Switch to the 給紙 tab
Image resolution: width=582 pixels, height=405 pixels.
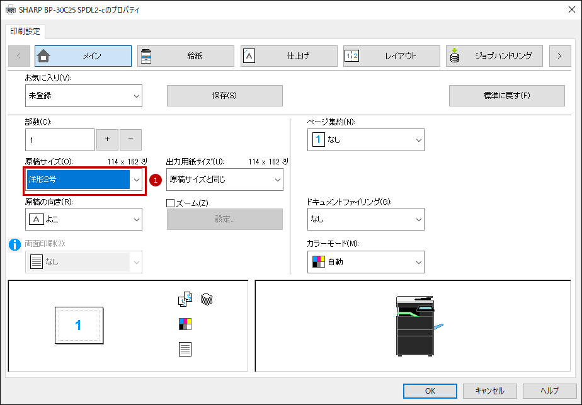186,56
